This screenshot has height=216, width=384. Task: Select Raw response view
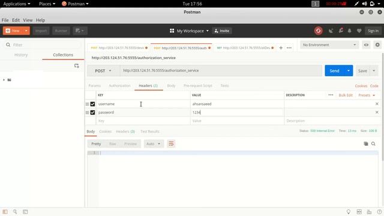coord(113,144)
